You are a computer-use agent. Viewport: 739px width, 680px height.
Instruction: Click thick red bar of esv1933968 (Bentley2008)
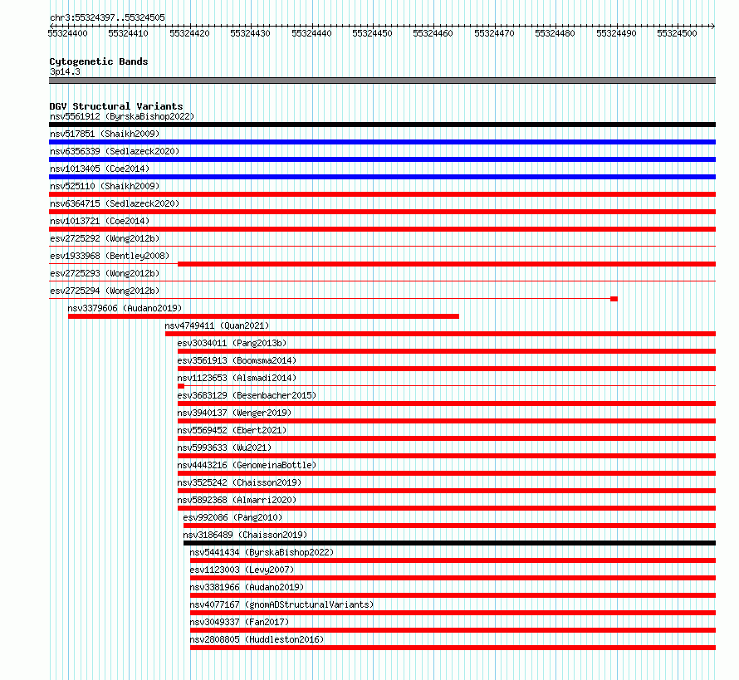pyautogui.click(x=447, y=264)
